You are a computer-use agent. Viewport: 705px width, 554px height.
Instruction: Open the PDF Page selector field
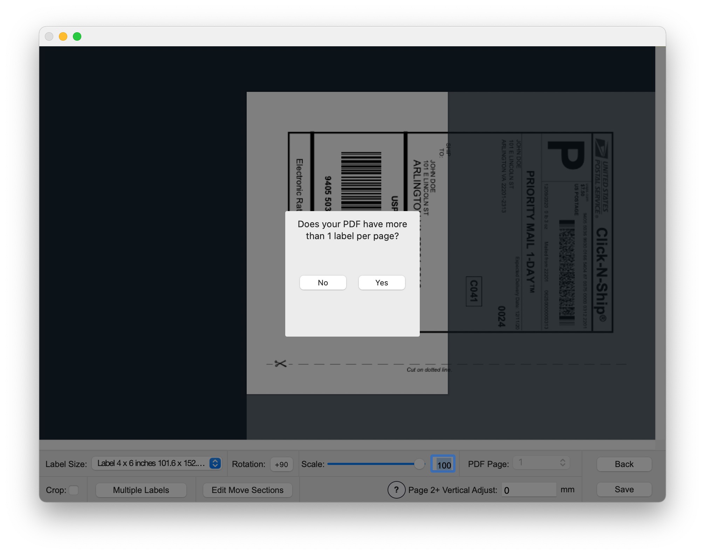point(538,463)
